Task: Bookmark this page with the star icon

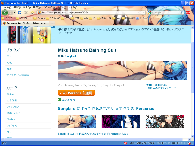Action: coord(140,12)
